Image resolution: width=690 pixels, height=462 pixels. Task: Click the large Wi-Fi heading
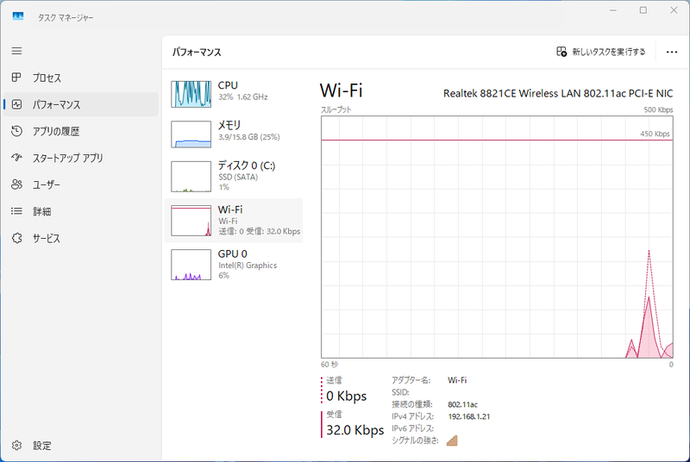(341, 91)
